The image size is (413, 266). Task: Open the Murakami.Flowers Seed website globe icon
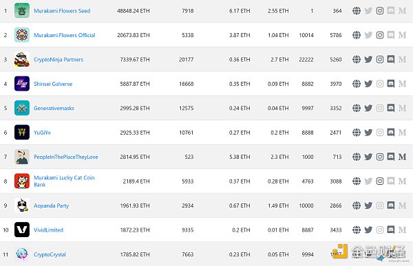pyautogui.click(x=357, y=11)
